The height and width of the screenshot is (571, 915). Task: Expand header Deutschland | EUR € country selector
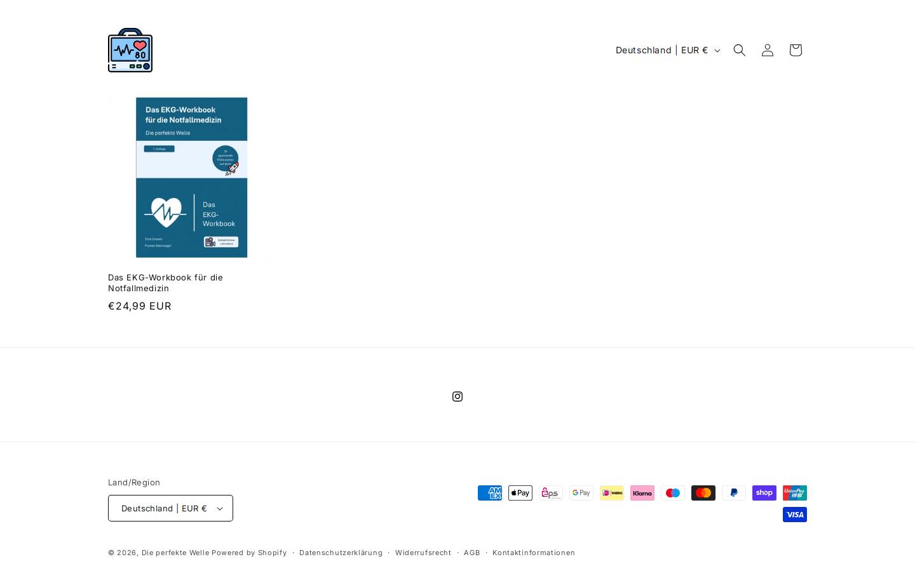pos(667,50)
